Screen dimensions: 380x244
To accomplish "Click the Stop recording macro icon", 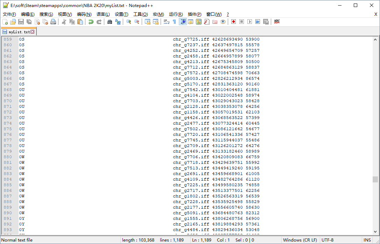I will tap(242, 22).
